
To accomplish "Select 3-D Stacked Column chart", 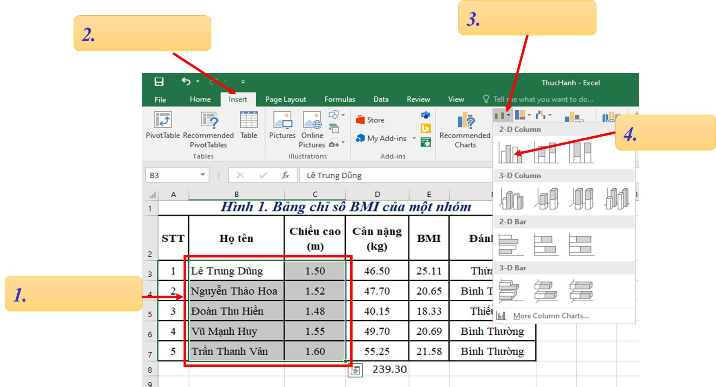I will [x=546, y=198].
